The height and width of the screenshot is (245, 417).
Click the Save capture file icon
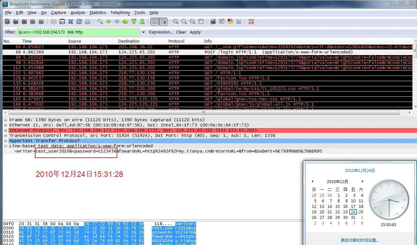(62, 22)
